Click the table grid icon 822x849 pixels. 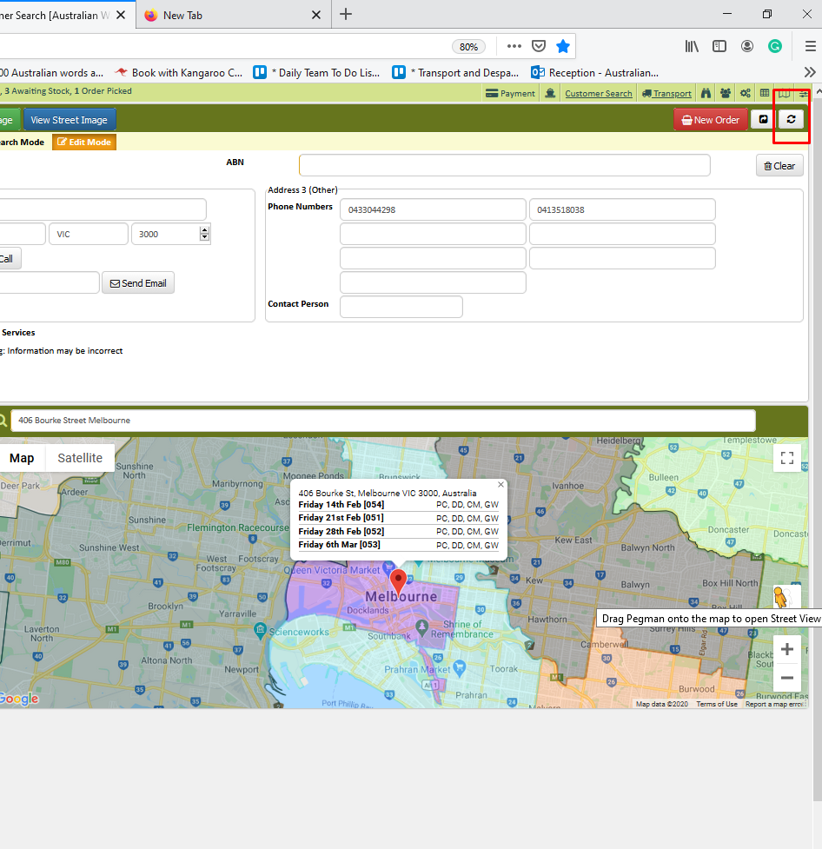(764, 93)
